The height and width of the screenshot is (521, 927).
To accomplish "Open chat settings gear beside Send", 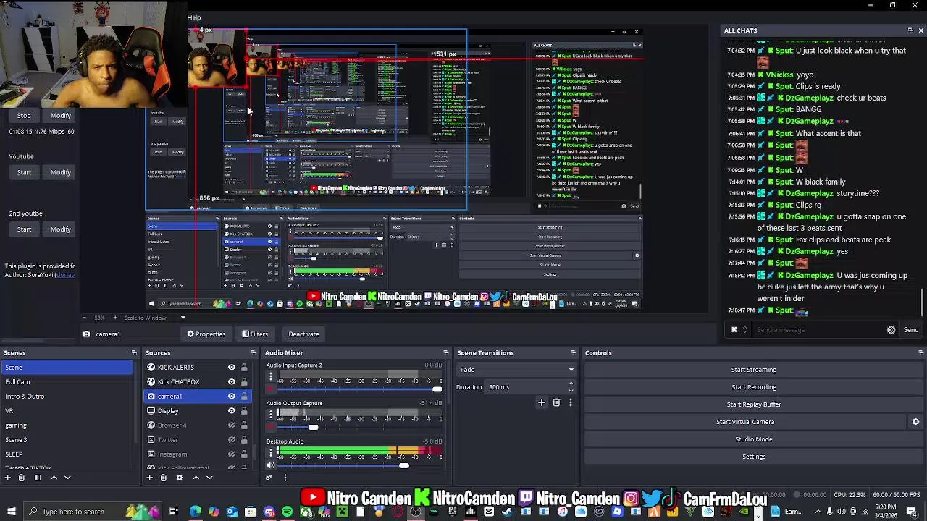I will (891, 330).
